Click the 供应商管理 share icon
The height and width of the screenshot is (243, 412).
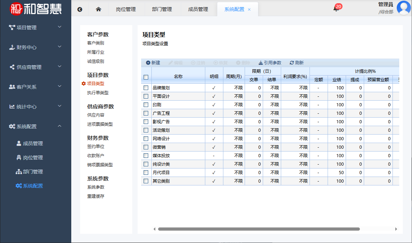[x=12, y=67]
